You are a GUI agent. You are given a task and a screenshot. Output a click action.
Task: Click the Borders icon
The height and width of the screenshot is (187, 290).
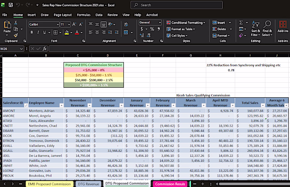coord(56,32)
